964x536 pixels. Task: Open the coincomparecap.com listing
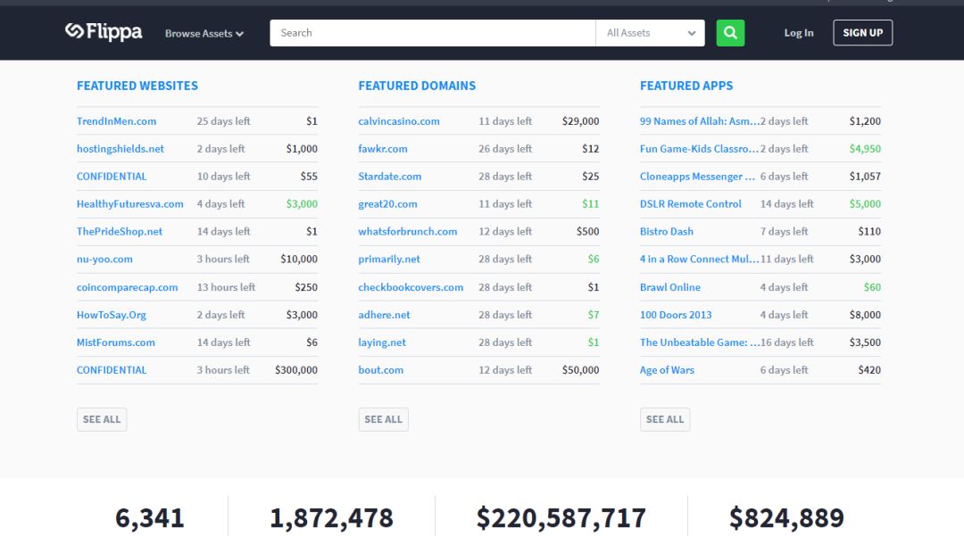(x=128, y=286)
